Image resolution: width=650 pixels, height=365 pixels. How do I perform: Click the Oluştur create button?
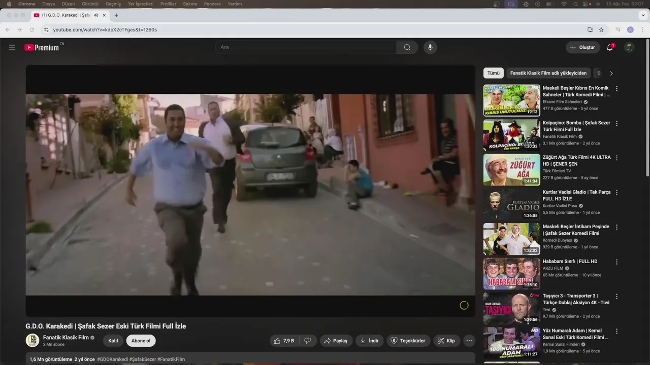point(582,47)
